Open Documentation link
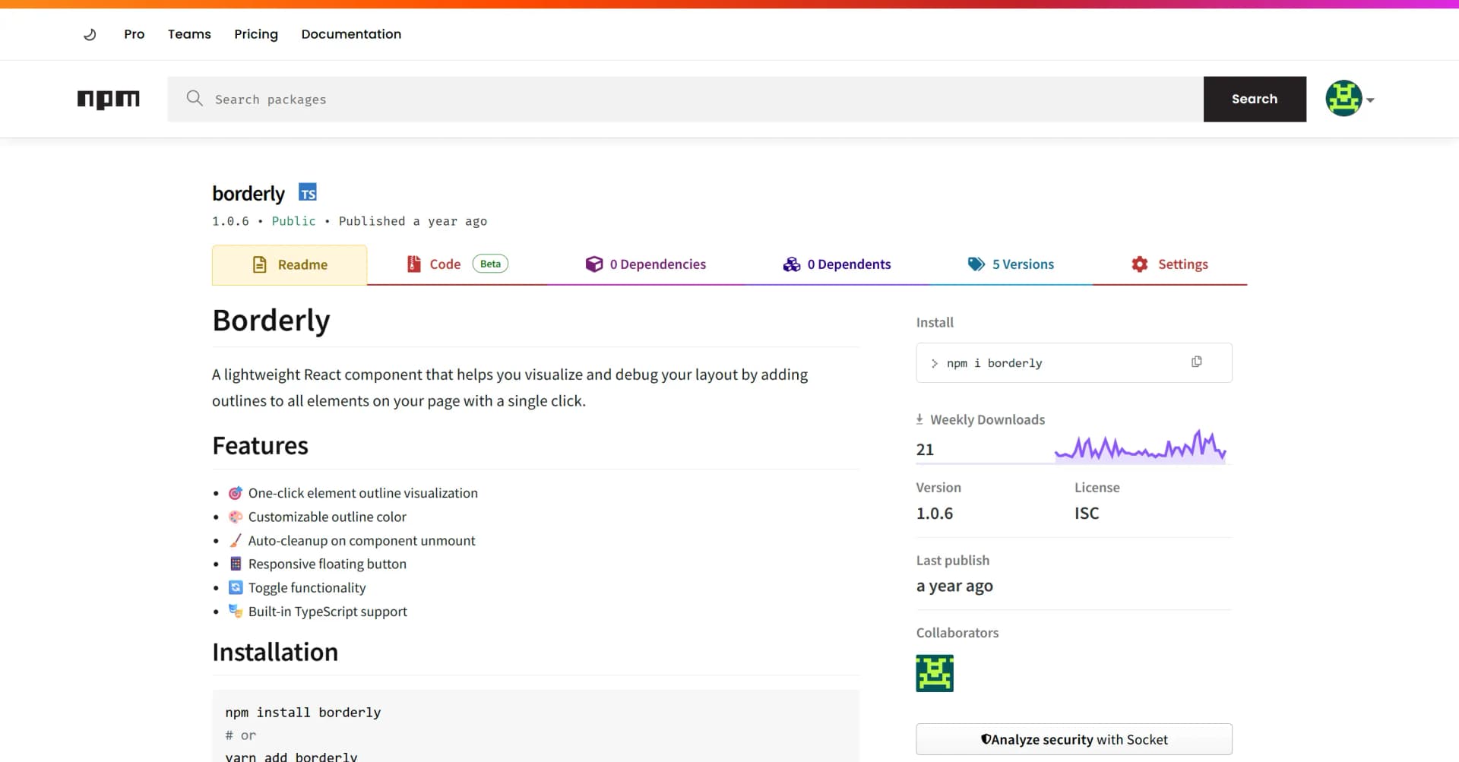1459x762 pixels. 351,34
